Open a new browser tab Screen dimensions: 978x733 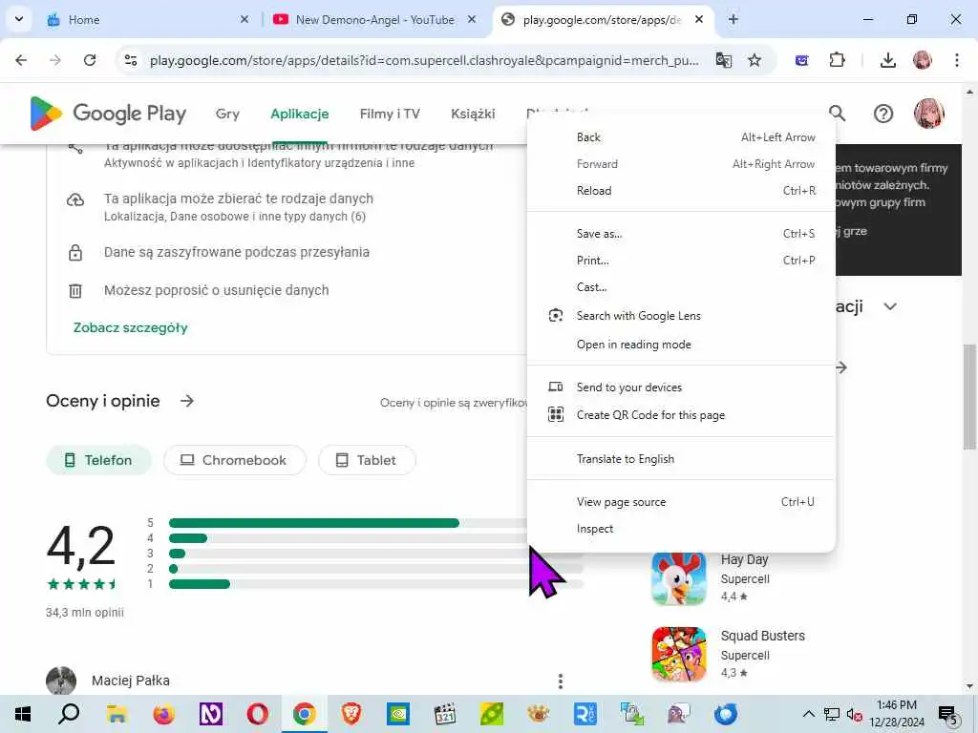point(733,19)
